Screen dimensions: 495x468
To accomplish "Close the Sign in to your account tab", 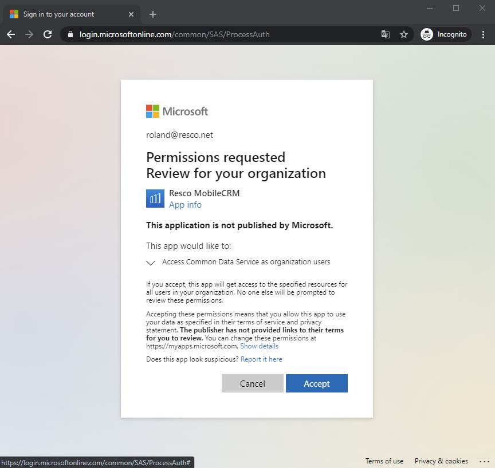I will point(131,14).
